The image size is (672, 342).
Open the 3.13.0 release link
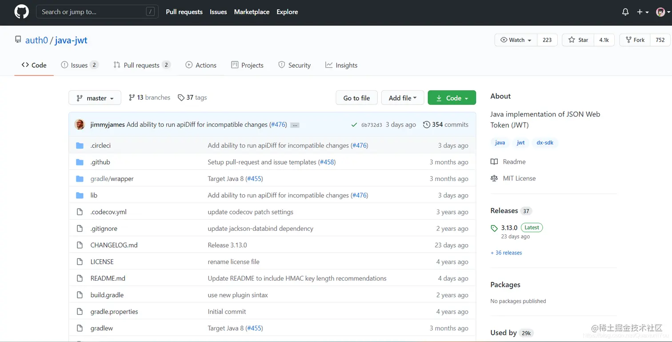(x=509, y=228)
